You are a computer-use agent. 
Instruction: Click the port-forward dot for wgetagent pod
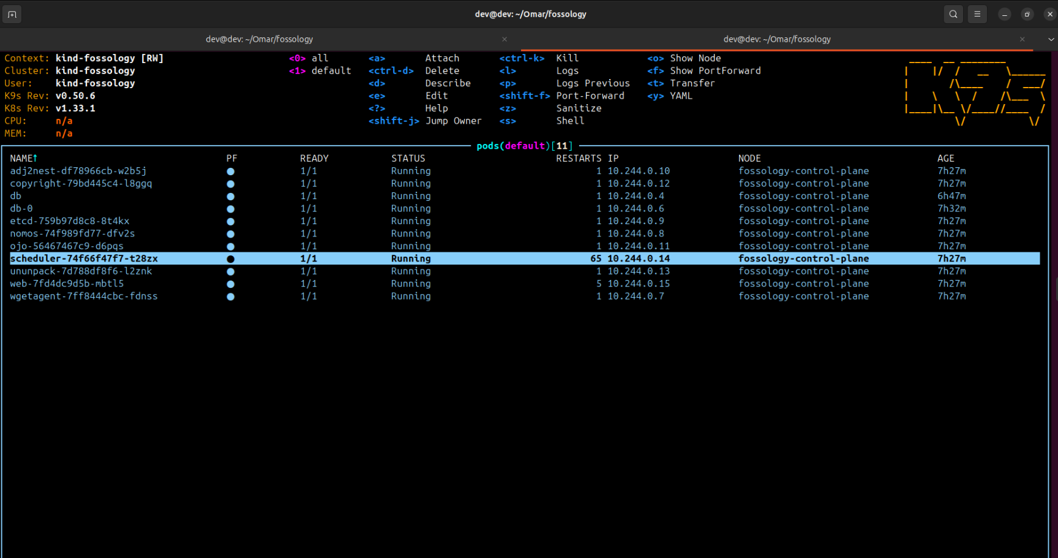tap(231, 296)
